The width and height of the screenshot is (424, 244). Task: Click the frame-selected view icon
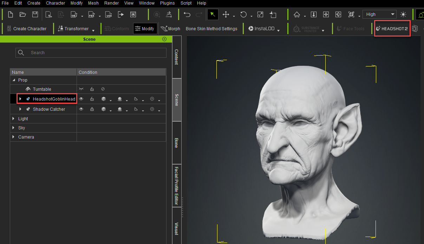(351, 14)
